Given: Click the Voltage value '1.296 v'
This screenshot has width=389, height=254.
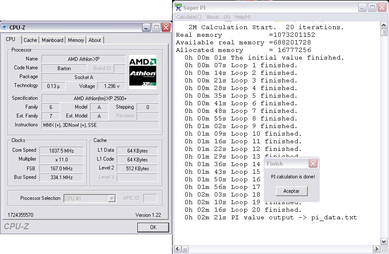Looking at the screenshot, I should click(111, 86).
